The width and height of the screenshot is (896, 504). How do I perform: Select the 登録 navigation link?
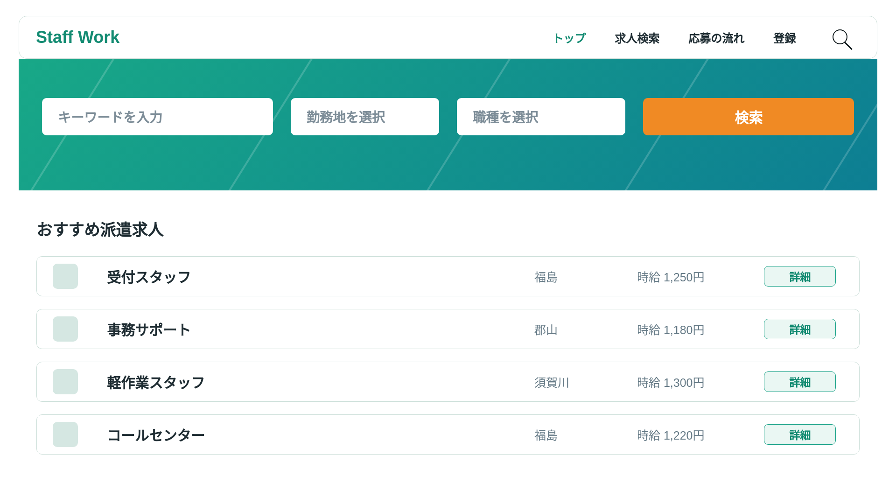click(784, 38)
